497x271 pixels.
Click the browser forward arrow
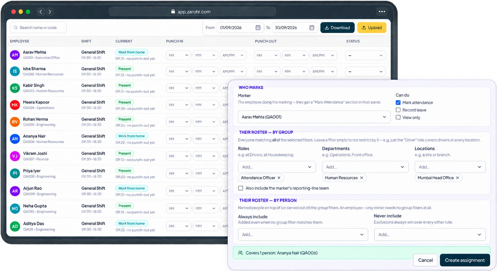pyautogui.click(x=50, y=12)
